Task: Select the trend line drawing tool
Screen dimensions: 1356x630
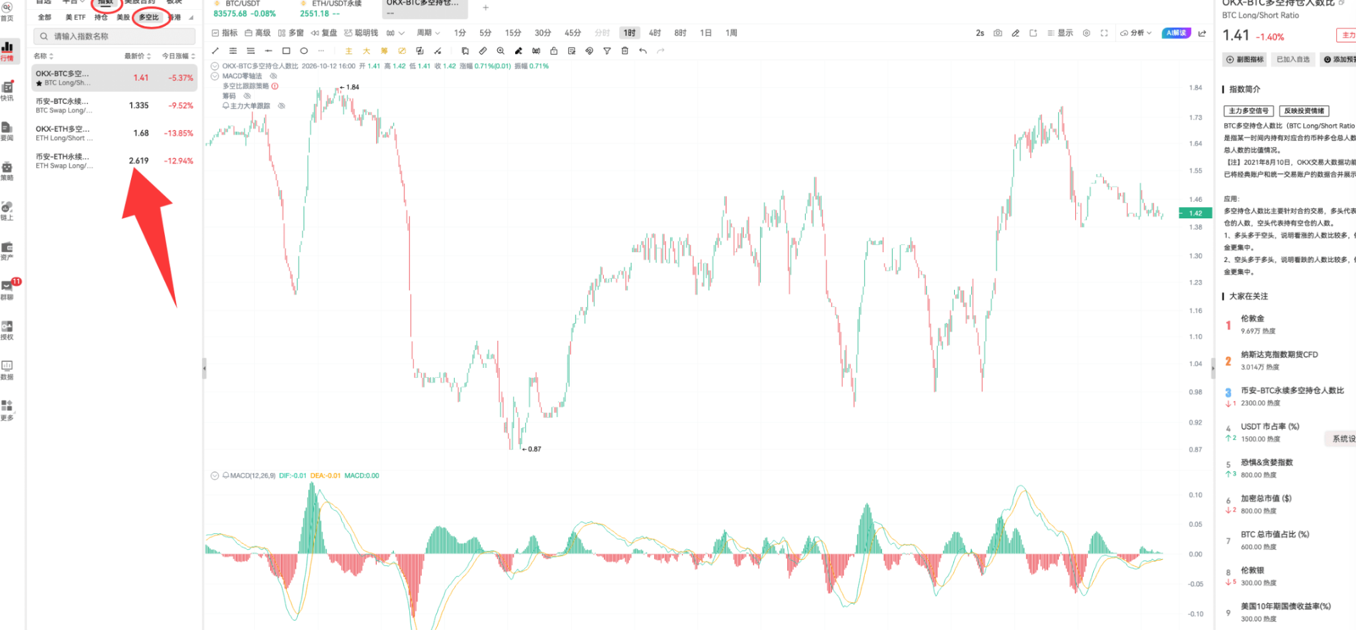Action: [x=215, y=51]
